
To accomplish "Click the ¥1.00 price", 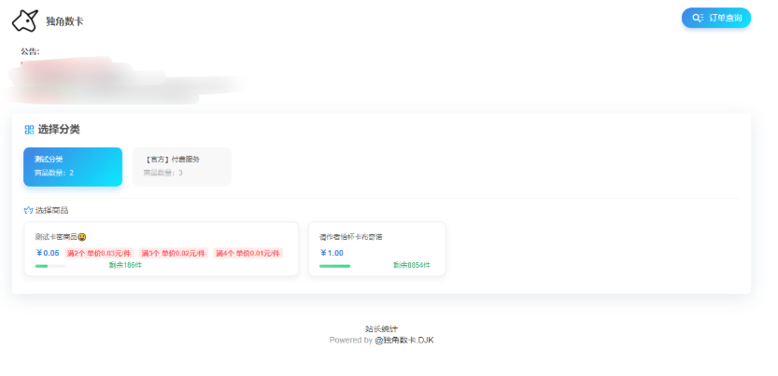I will pyautogui.click(x=332, y=253).
